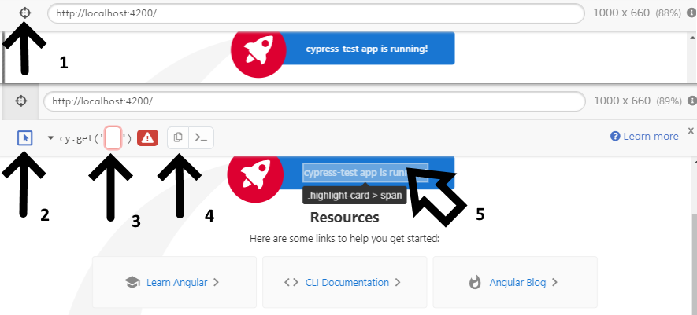Image resolution: width=697 pixels, height=315 pixels.
Task: Open the CLI Documentation link
Action: tap(347, 282)
